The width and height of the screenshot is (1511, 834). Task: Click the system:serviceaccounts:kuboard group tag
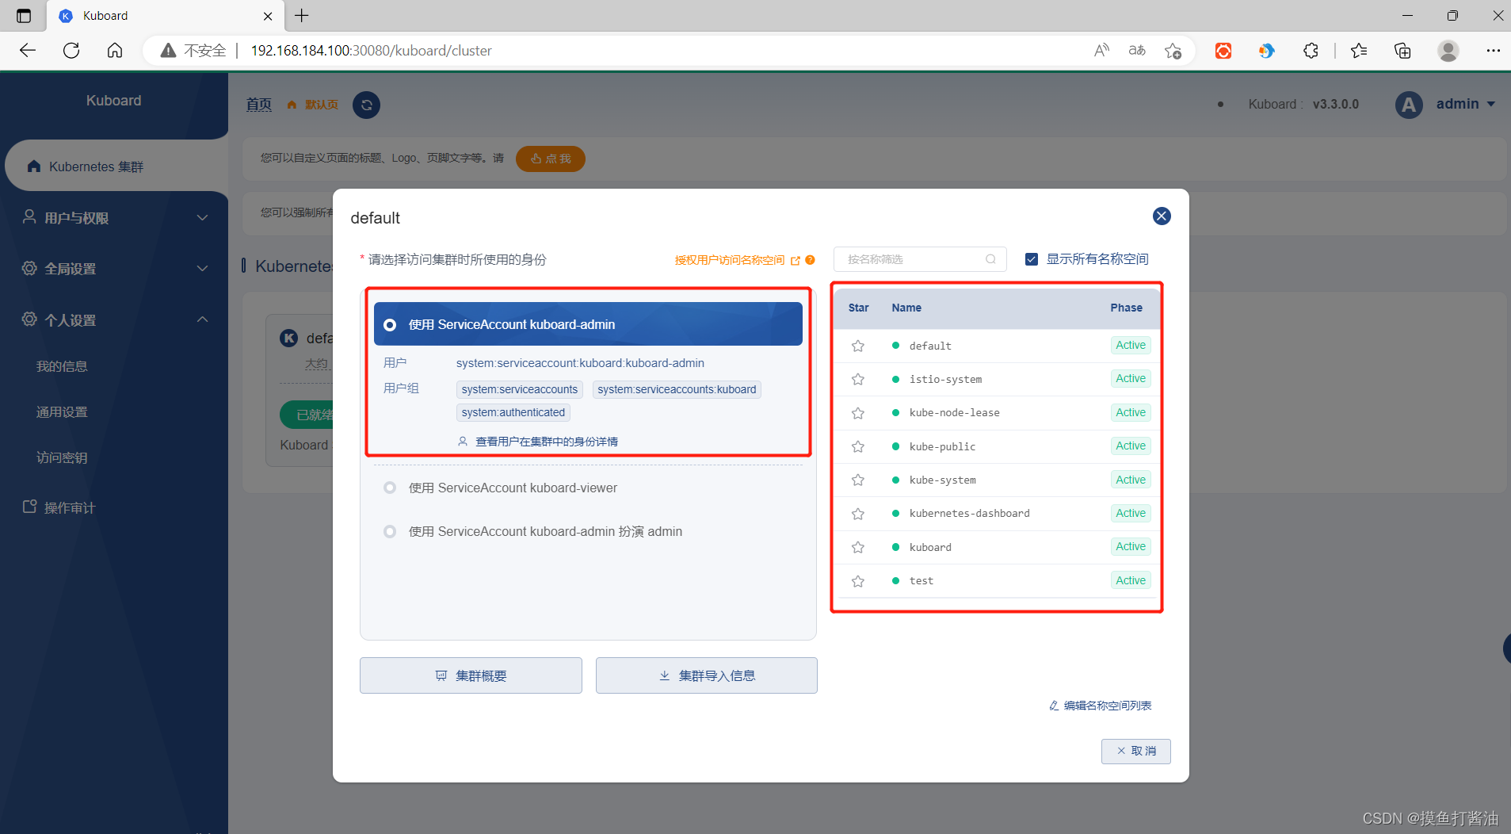coord(677,389)
